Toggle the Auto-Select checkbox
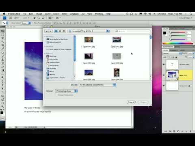 tap(10, 23)
